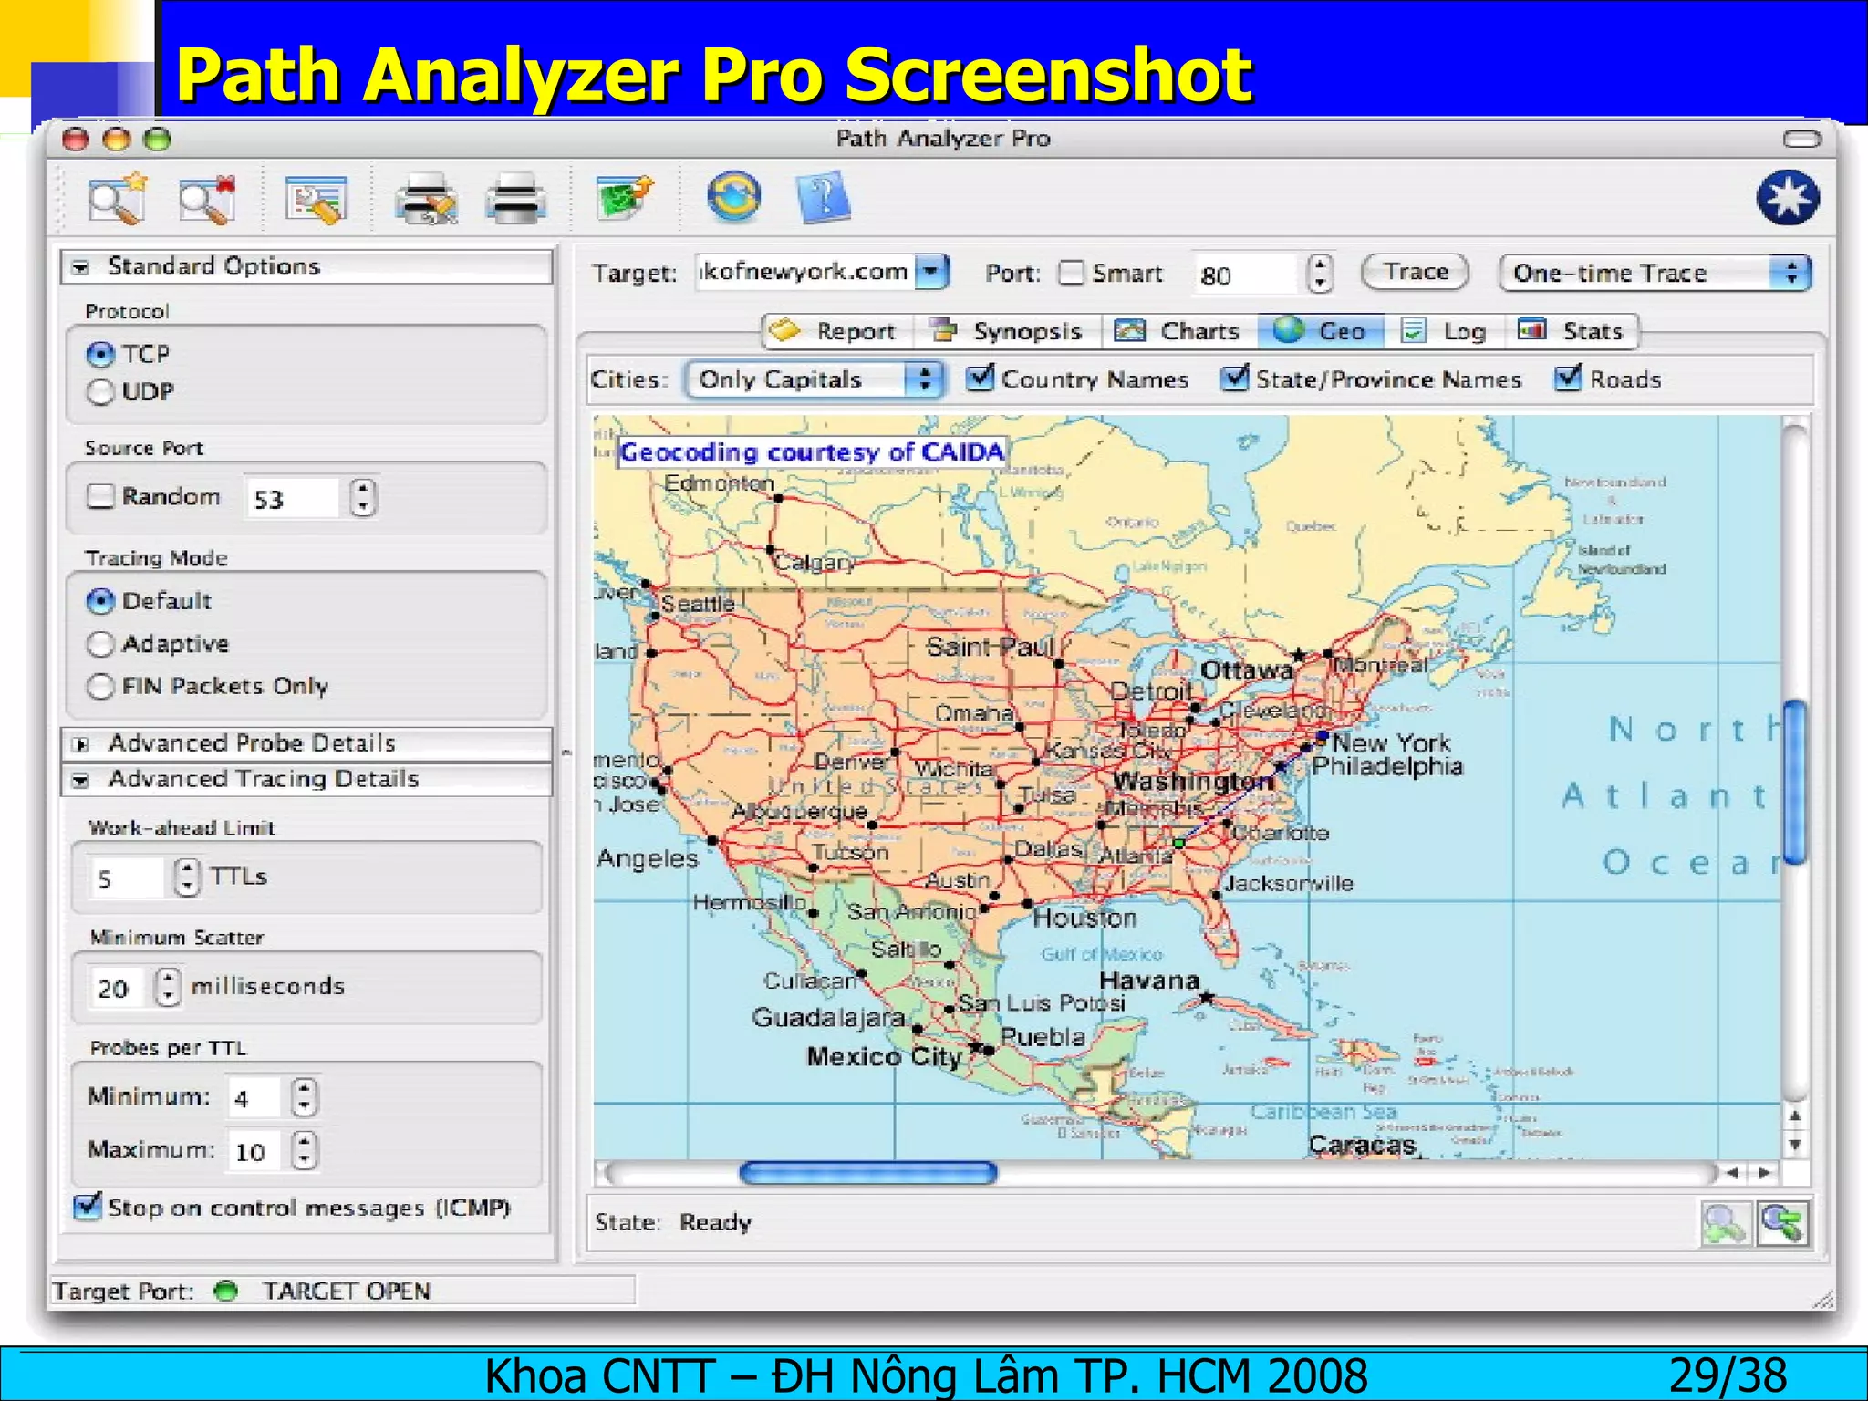Click the Minimum Scatter 20 field

pos(118,988)
